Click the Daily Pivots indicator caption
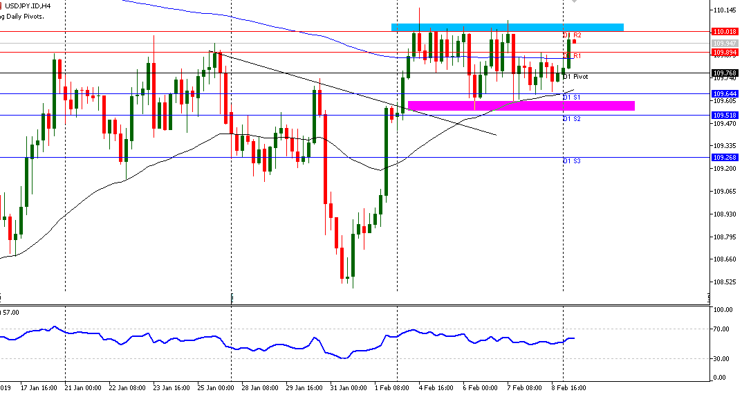Viewport: 742px width, 395px height. [x=22, y=17]
